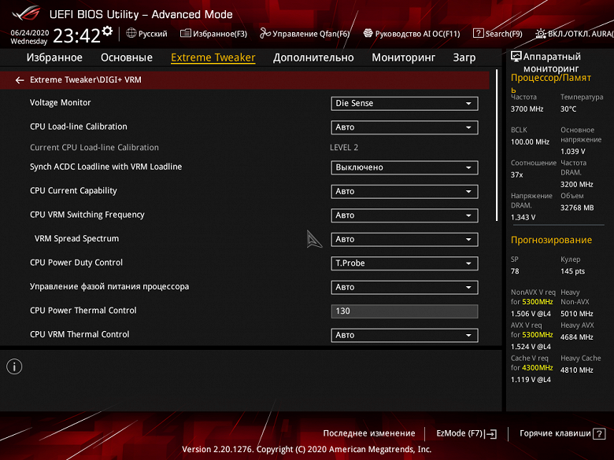Click the settings list vertical scrollbar
This screenshot has width=614, height=460.
(497, 145)
